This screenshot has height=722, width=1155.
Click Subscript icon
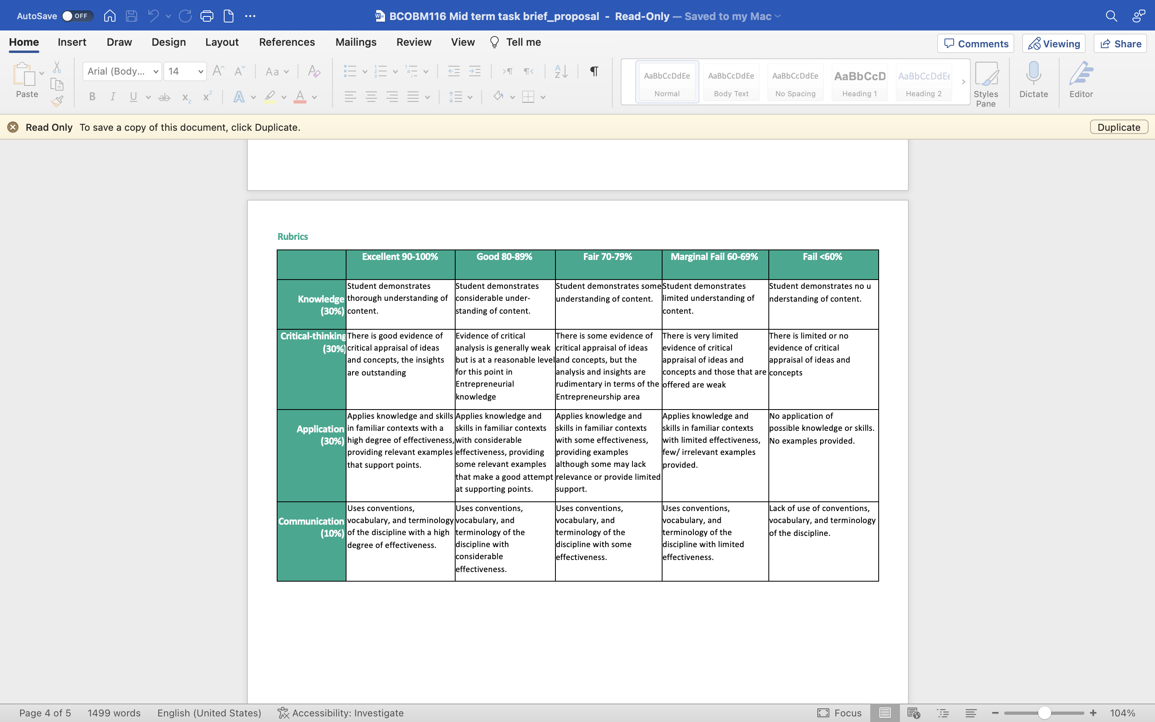(x=186, y=97)
